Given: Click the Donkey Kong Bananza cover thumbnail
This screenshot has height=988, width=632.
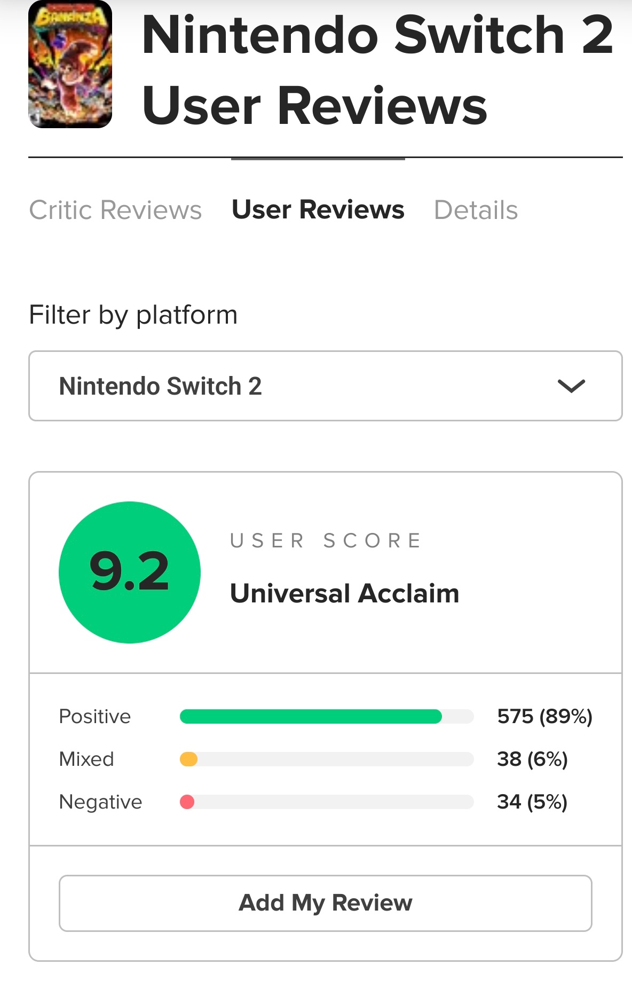Looking at the screenshot, I should pos(70,64).
